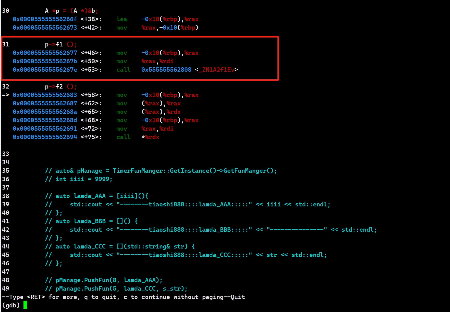
Task: Click address 0x0000555555562673
Action: click(x=45, y=28)
